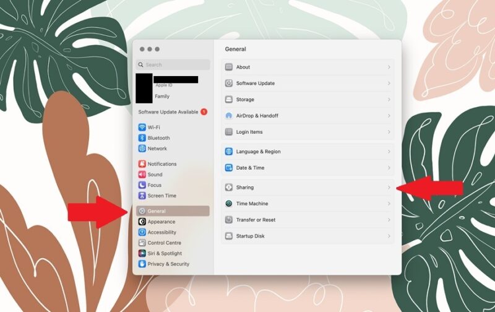Expand the Storage row chevron

[389, 100]
